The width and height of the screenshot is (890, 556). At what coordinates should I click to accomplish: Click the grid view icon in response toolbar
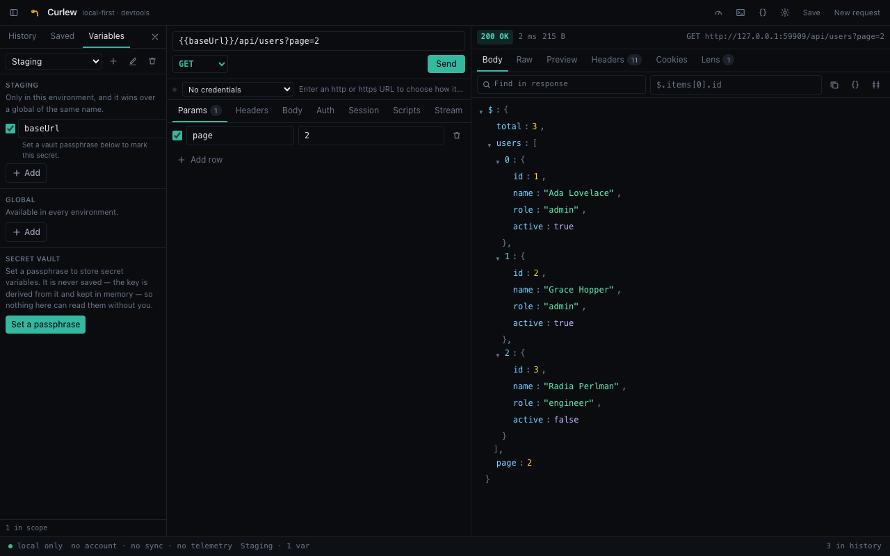876,85
